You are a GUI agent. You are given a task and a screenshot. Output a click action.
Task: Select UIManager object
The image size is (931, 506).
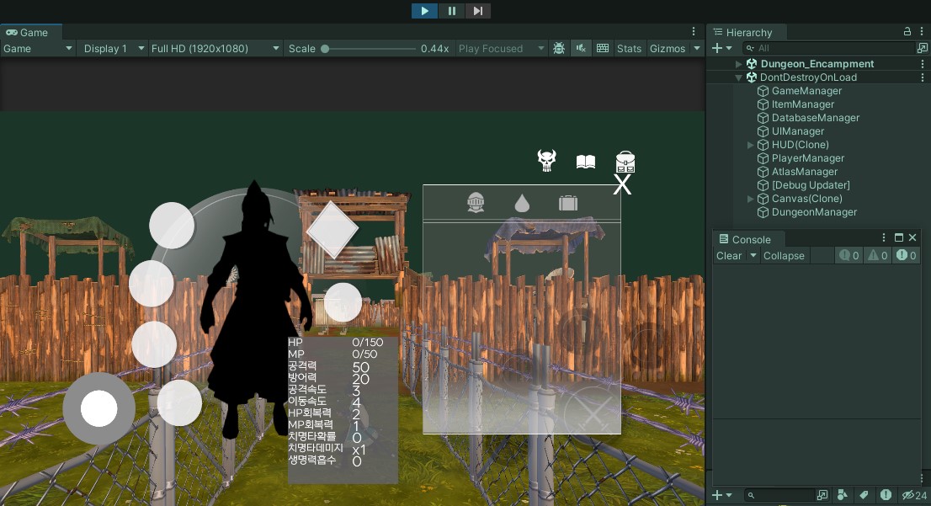pos(797,131)
